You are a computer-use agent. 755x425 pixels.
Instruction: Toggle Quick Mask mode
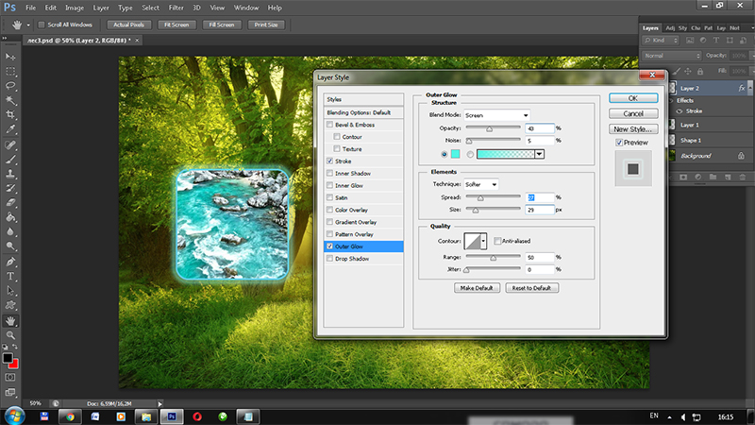tap(10, 377)
